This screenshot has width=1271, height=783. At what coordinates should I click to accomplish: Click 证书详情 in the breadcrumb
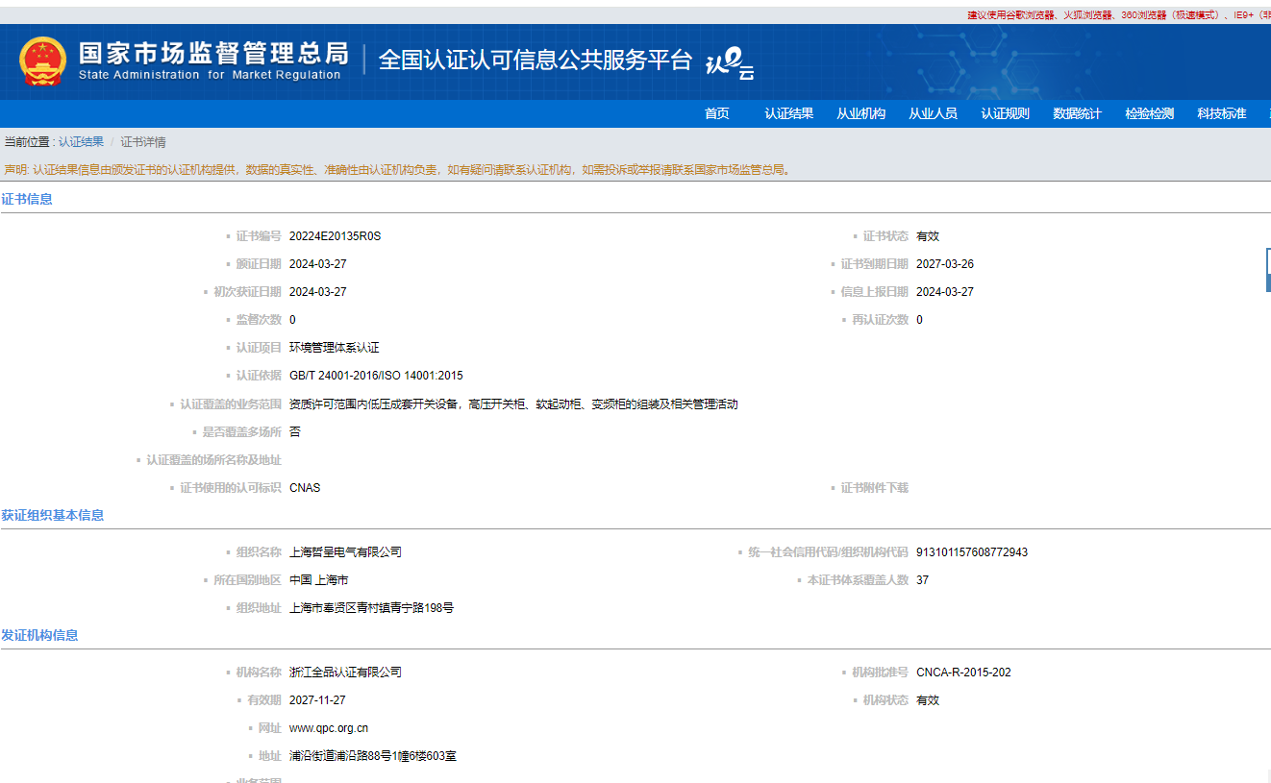pyautogui.click(x=143, y=142)
